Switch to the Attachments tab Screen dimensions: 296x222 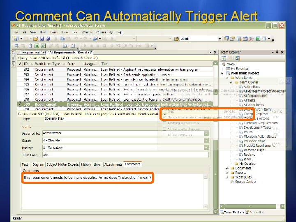tap(113, 164)
